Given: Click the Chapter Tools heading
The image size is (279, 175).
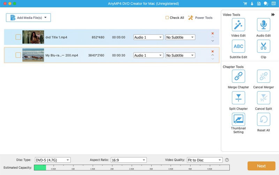Looking at the screenshot, I should click(x=233, y=67).
